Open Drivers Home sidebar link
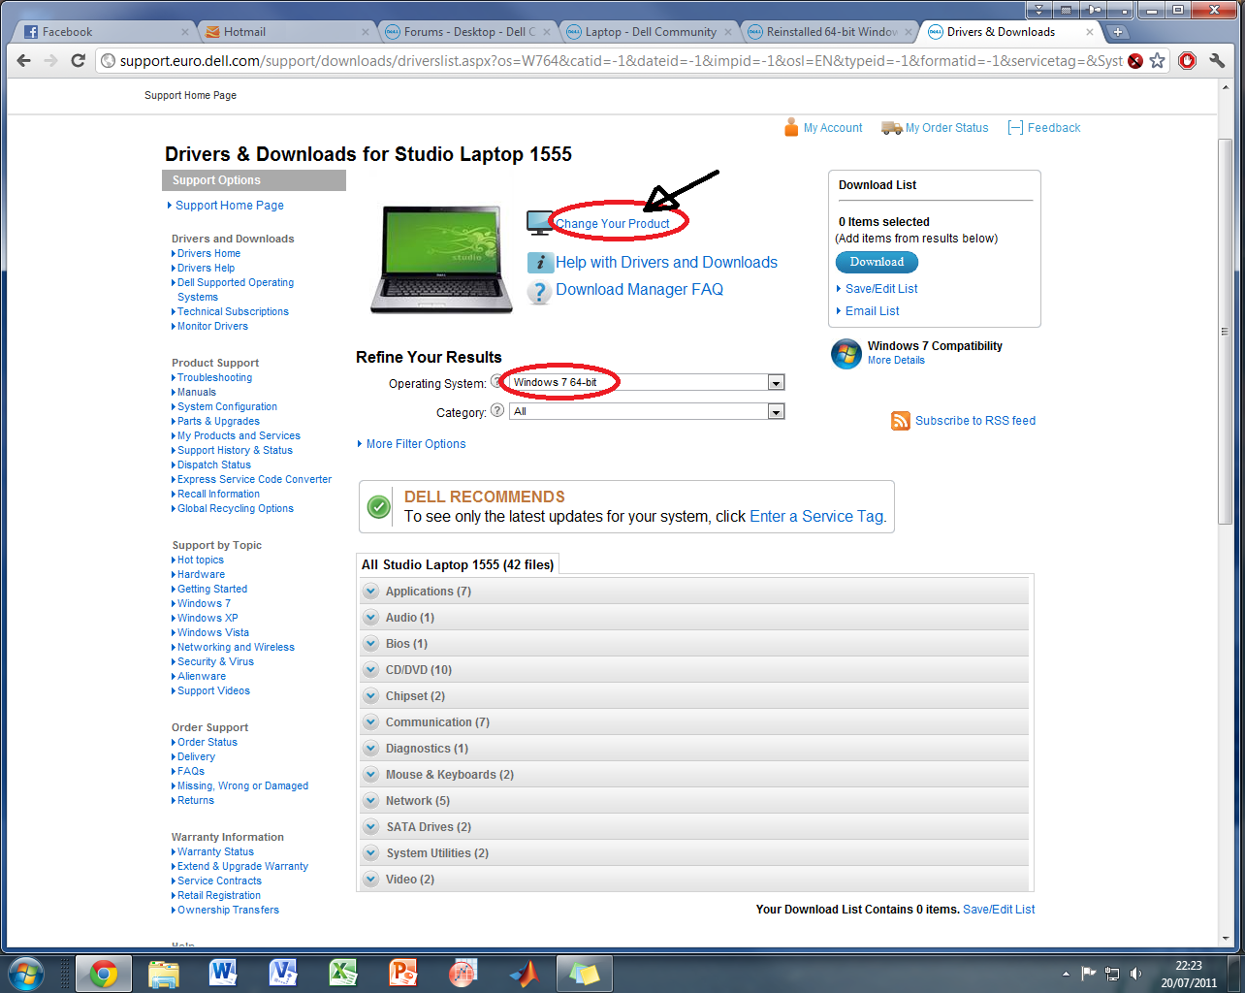The image size is (1245, 993). (208, 254)
